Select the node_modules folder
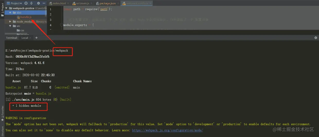The height and width of the screenshot is (137, 319). (25, 22)
